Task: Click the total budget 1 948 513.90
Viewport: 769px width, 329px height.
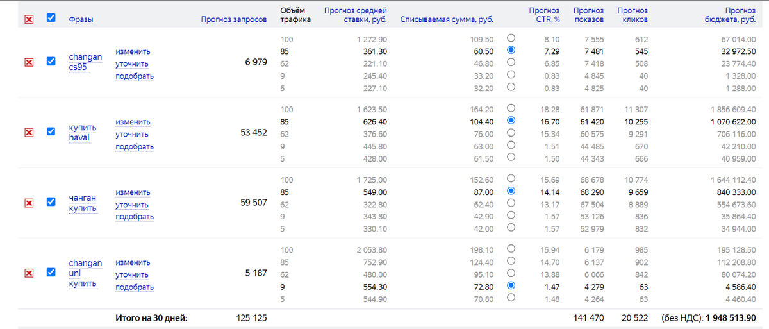Action: click(x=731, y=317)
